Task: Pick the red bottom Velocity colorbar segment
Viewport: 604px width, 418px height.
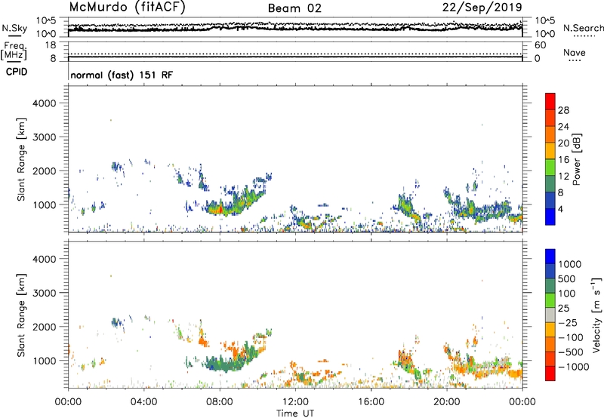Action: tap(550, 373)
